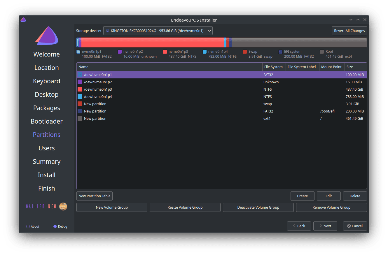Click the /boot/efi mount point cell

327,111
